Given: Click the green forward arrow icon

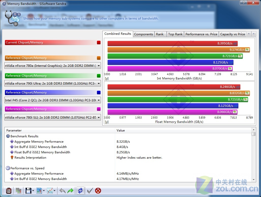Looking at the screenshot, I should [x=70, y=191].
